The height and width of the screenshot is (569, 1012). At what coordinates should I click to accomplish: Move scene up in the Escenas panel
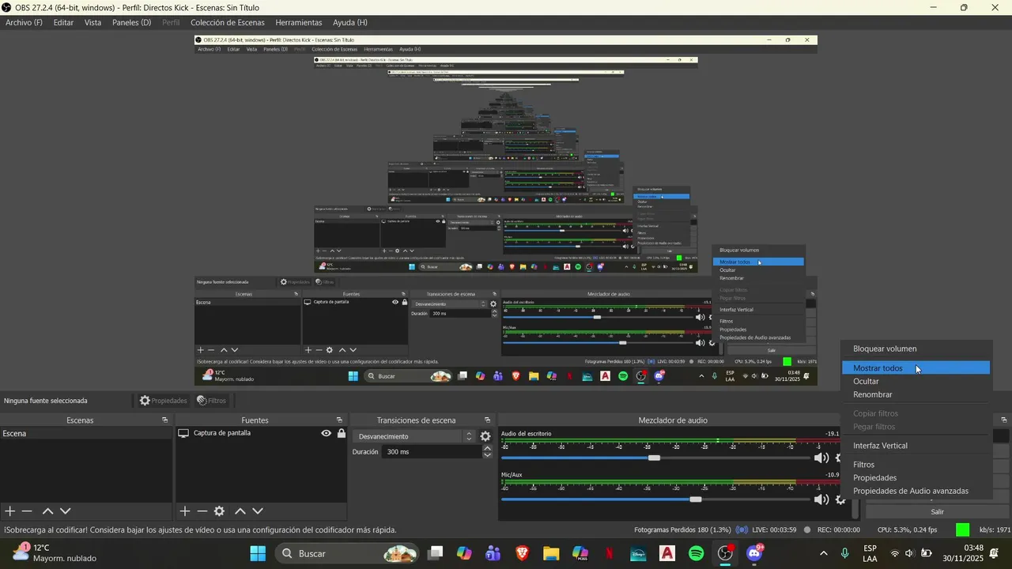[47, 511]
